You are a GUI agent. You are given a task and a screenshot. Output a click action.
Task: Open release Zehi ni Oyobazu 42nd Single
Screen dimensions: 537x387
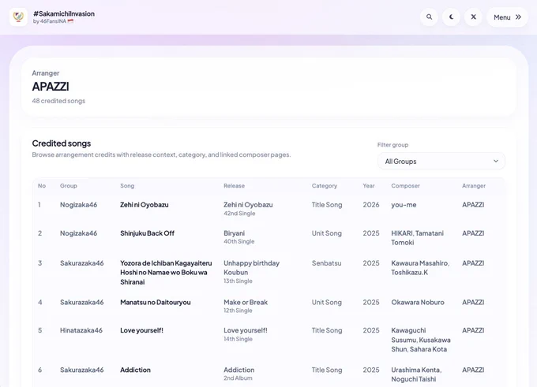(248, 209)
